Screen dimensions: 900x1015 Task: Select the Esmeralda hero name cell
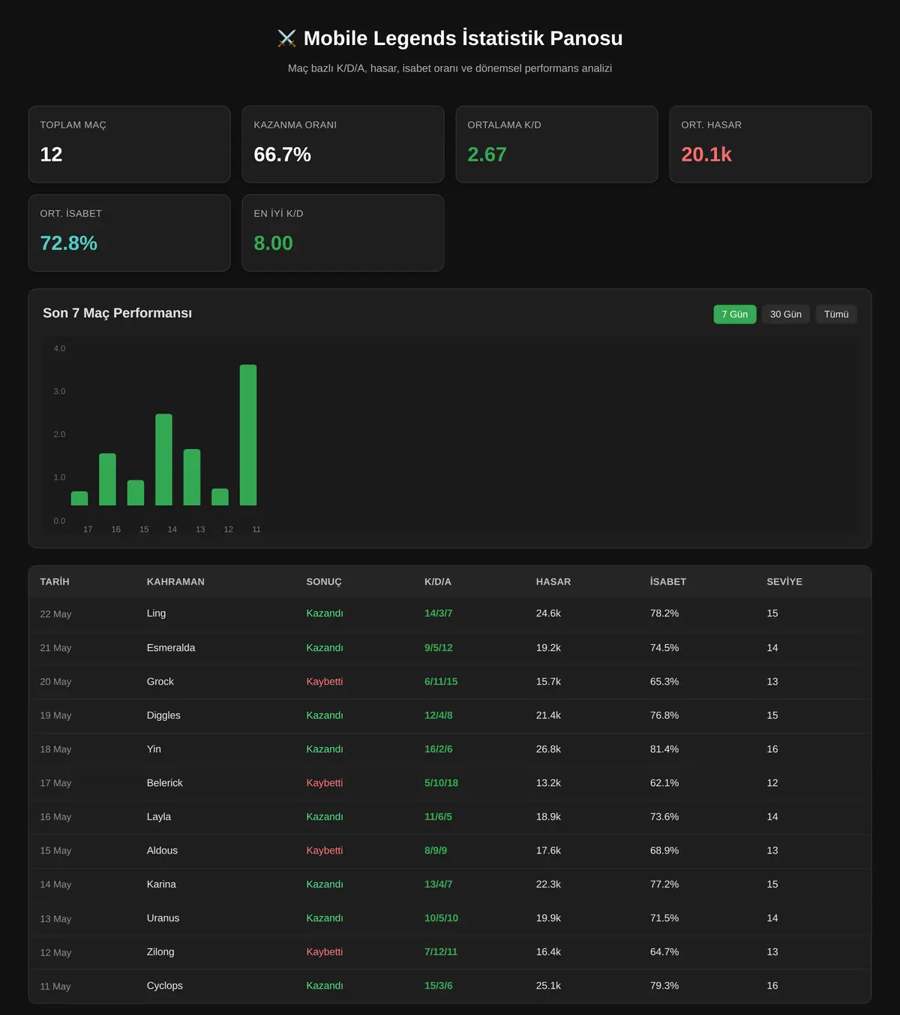(x=171, y=647)
